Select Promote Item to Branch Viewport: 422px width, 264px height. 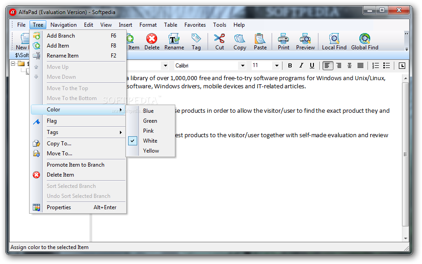pos(78,165)
